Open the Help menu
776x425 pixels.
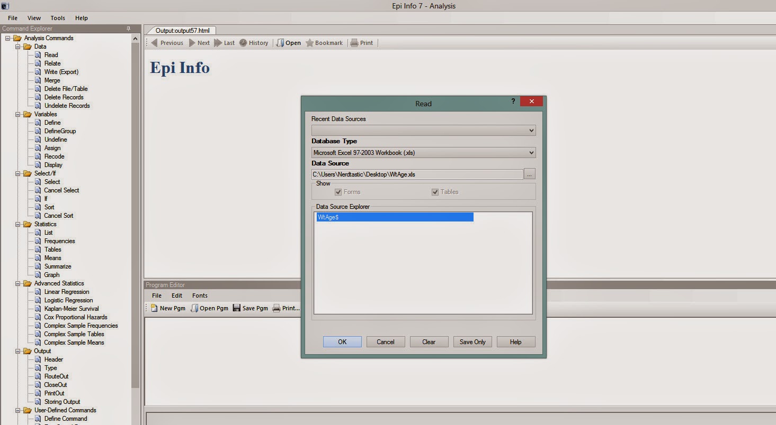(82, 18)
